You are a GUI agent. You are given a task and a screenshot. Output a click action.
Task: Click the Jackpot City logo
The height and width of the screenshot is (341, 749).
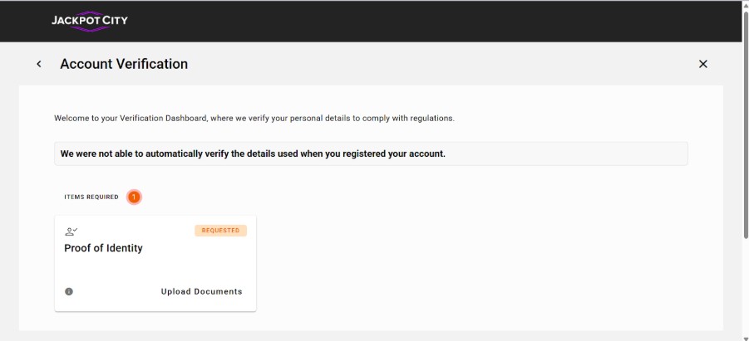[89, 21]
